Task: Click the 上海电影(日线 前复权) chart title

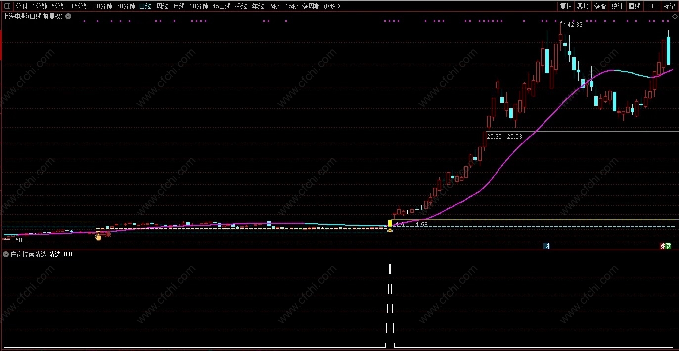Action: pyautogui.click(x=33, y=16)
